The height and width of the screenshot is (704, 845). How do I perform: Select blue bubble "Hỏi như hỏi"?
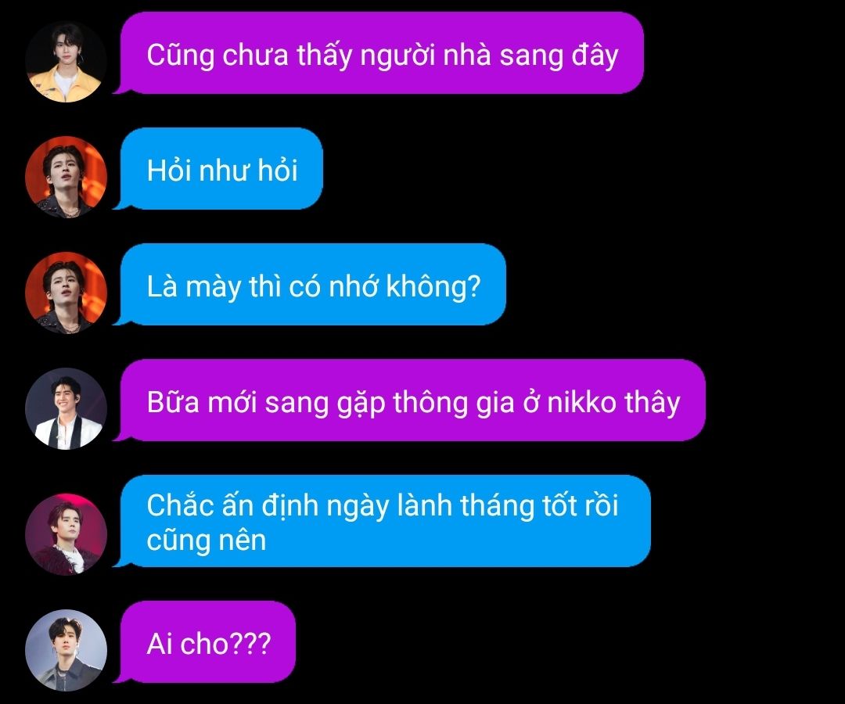[x=221, y=169]
